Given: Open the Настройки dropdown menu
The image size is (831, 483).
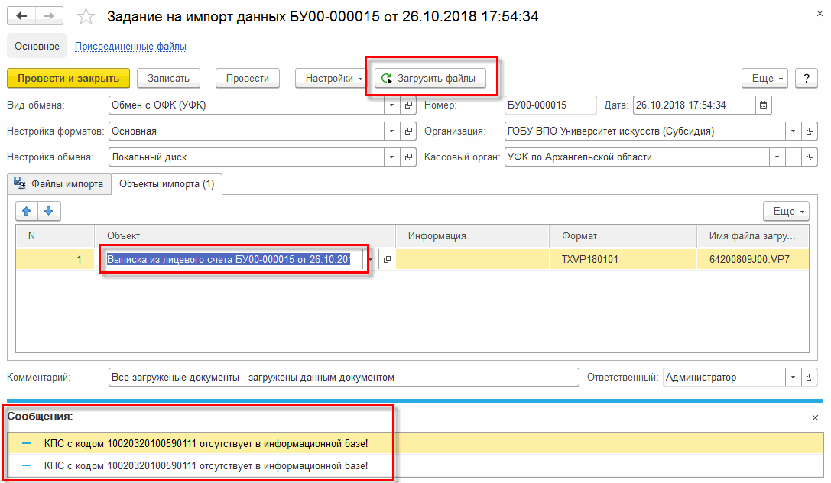Looking at the screenshot, I should pos(331,79).
